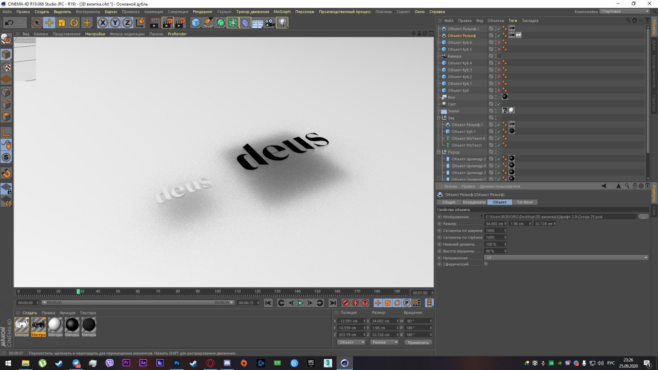This screenshot has height=370, width=658.
Task: Click the Record Active Objects button
Action: click(346, 303)
